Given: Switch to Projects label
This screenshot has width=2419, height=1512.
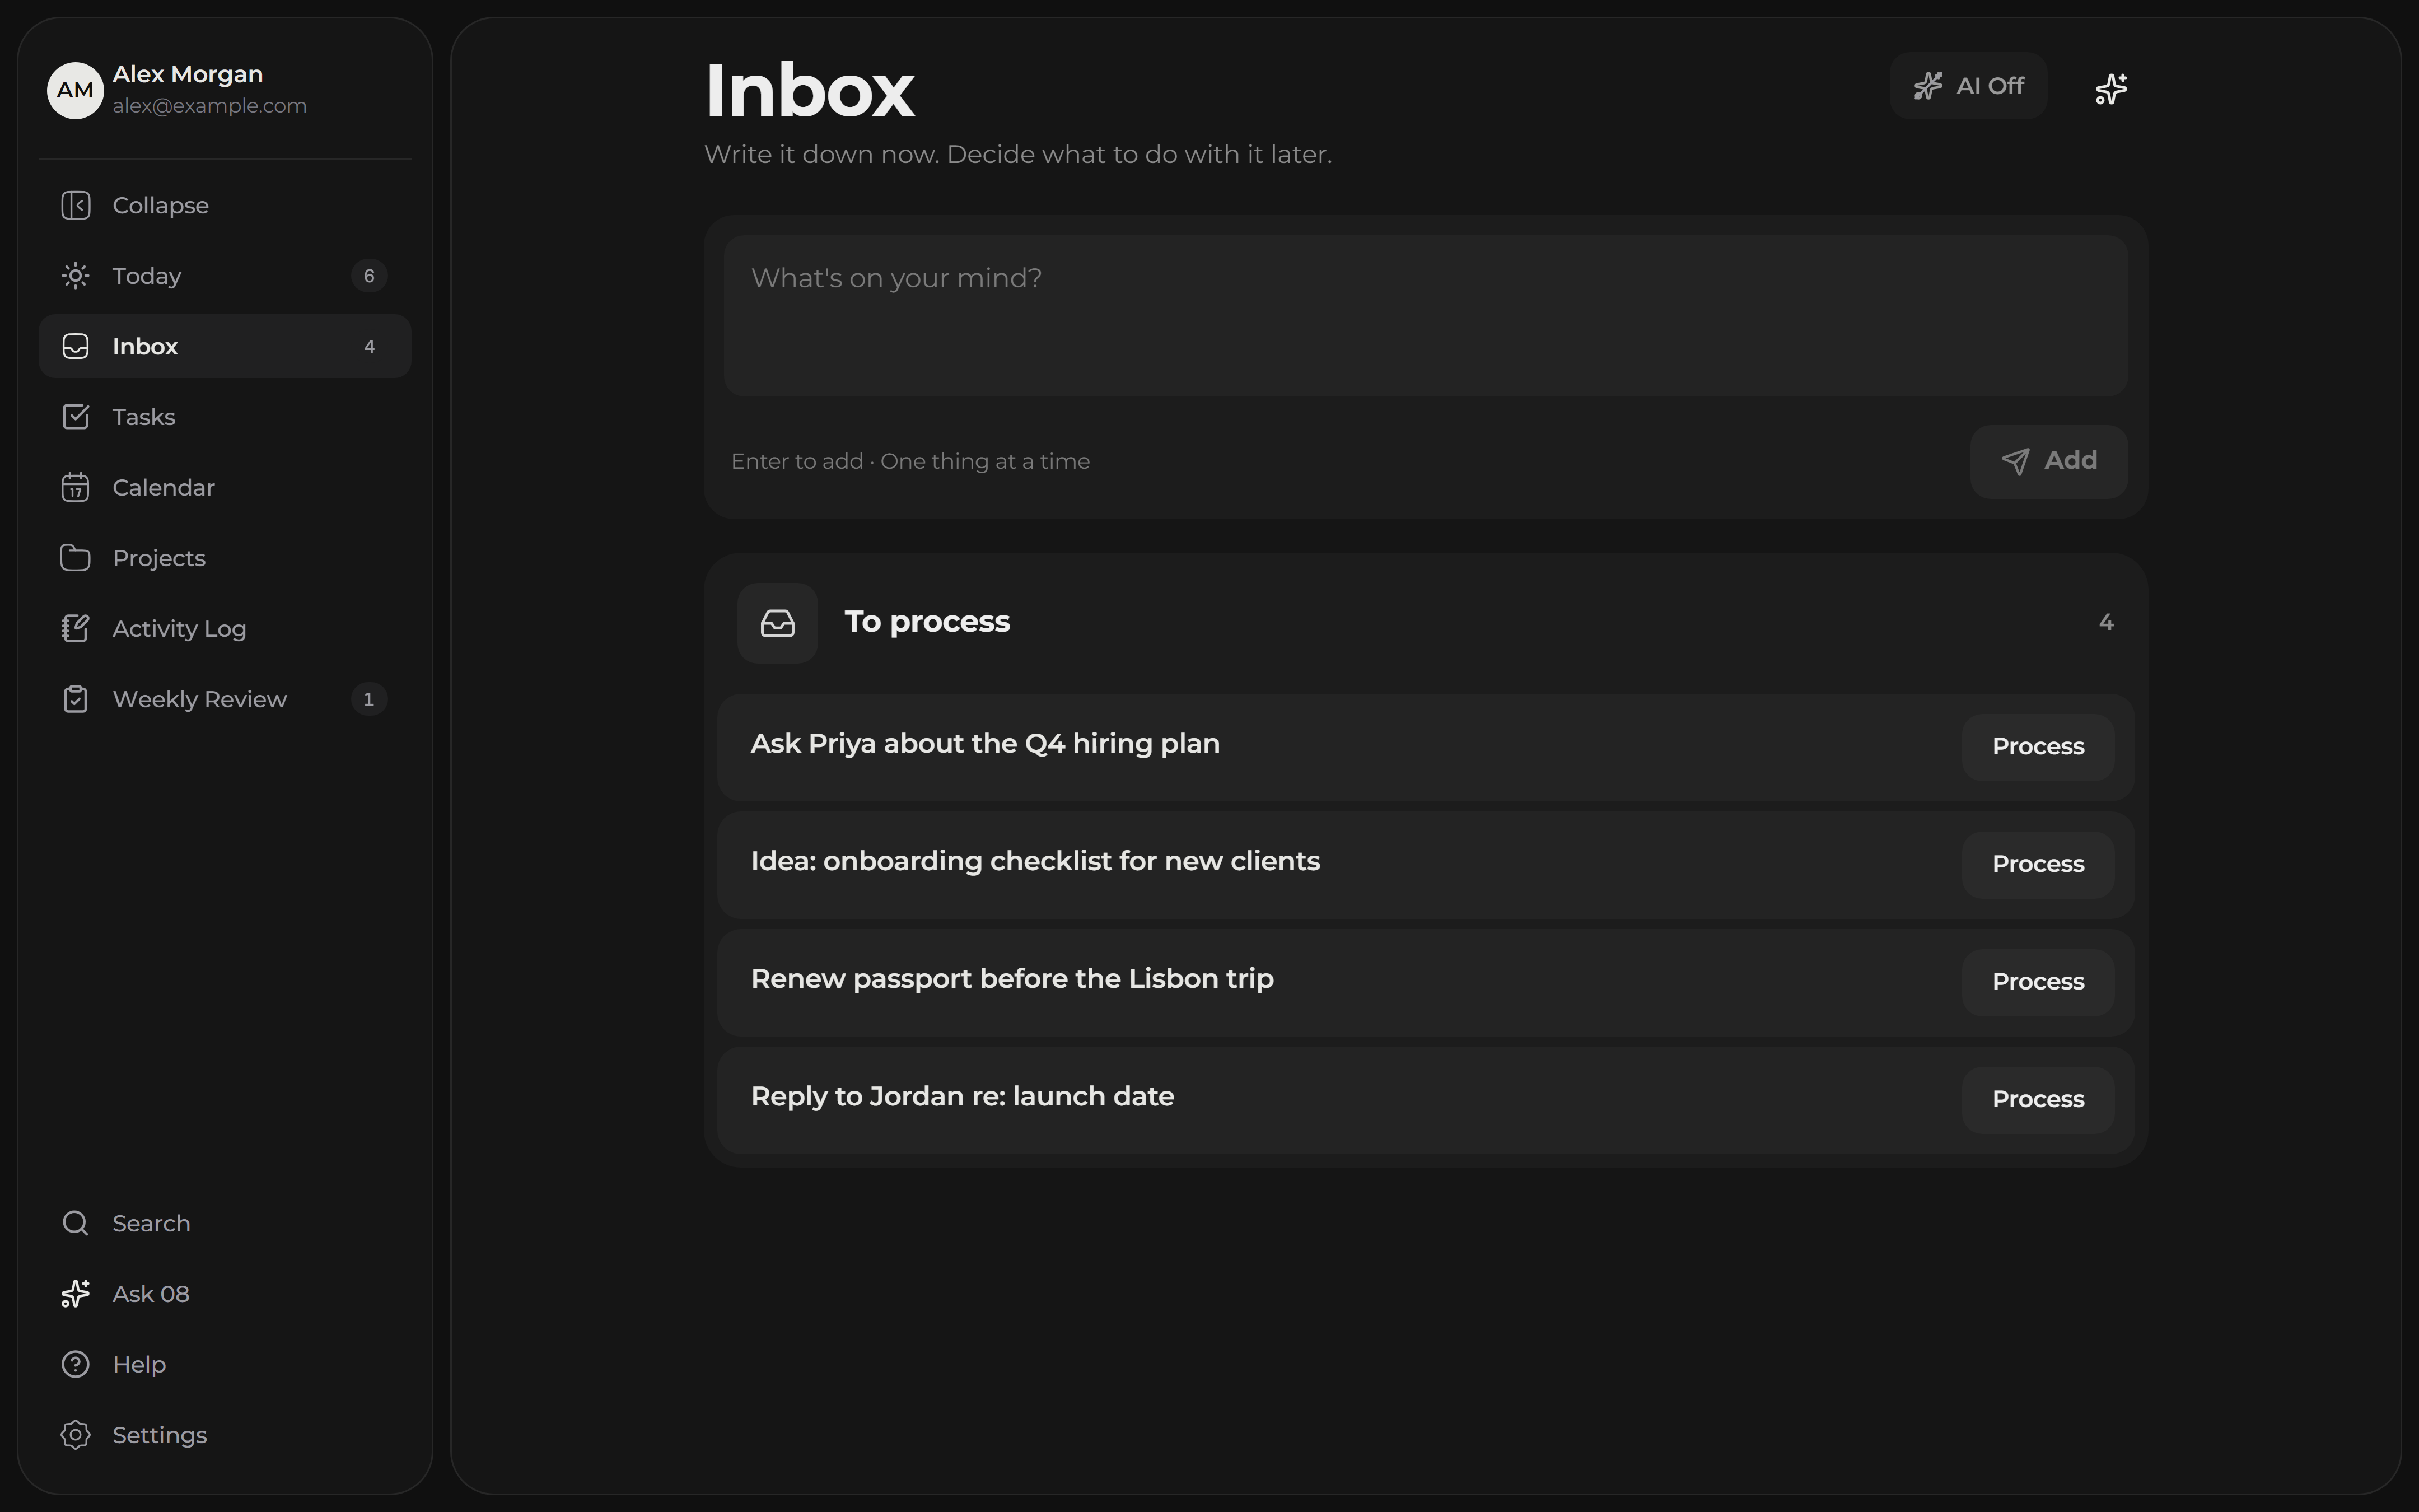Looking at the screenshot, I should pos(159,558).
